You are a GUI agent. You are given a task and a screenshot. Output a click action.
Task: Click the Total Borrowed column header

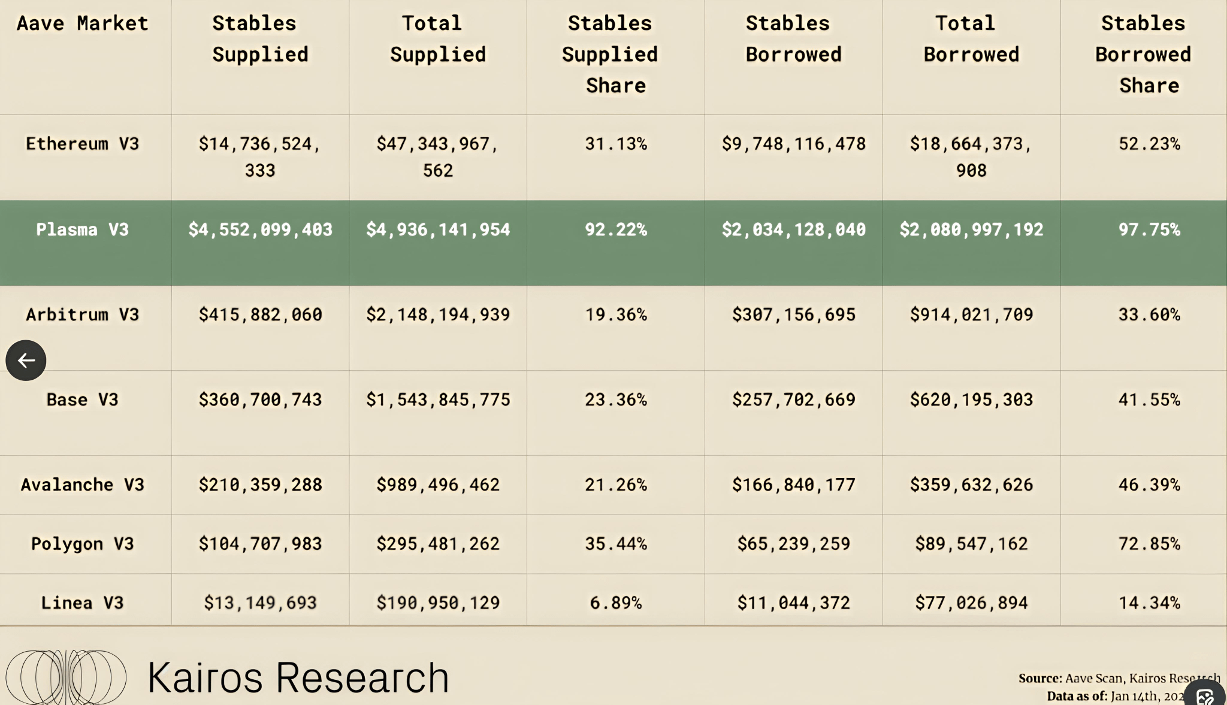(x=971, y=39)
